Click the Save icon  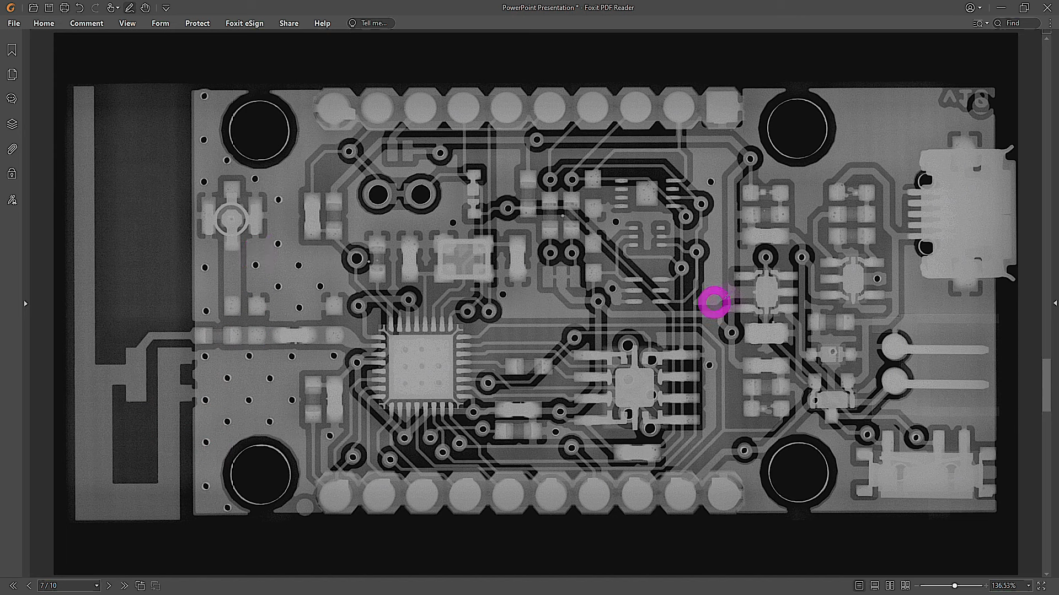49,8
